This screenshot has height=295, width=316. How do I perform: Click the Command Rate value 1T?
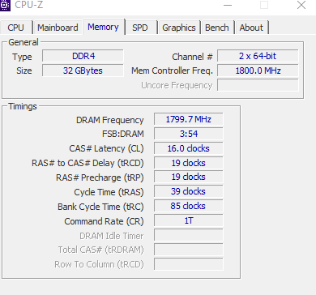(189, 220)
